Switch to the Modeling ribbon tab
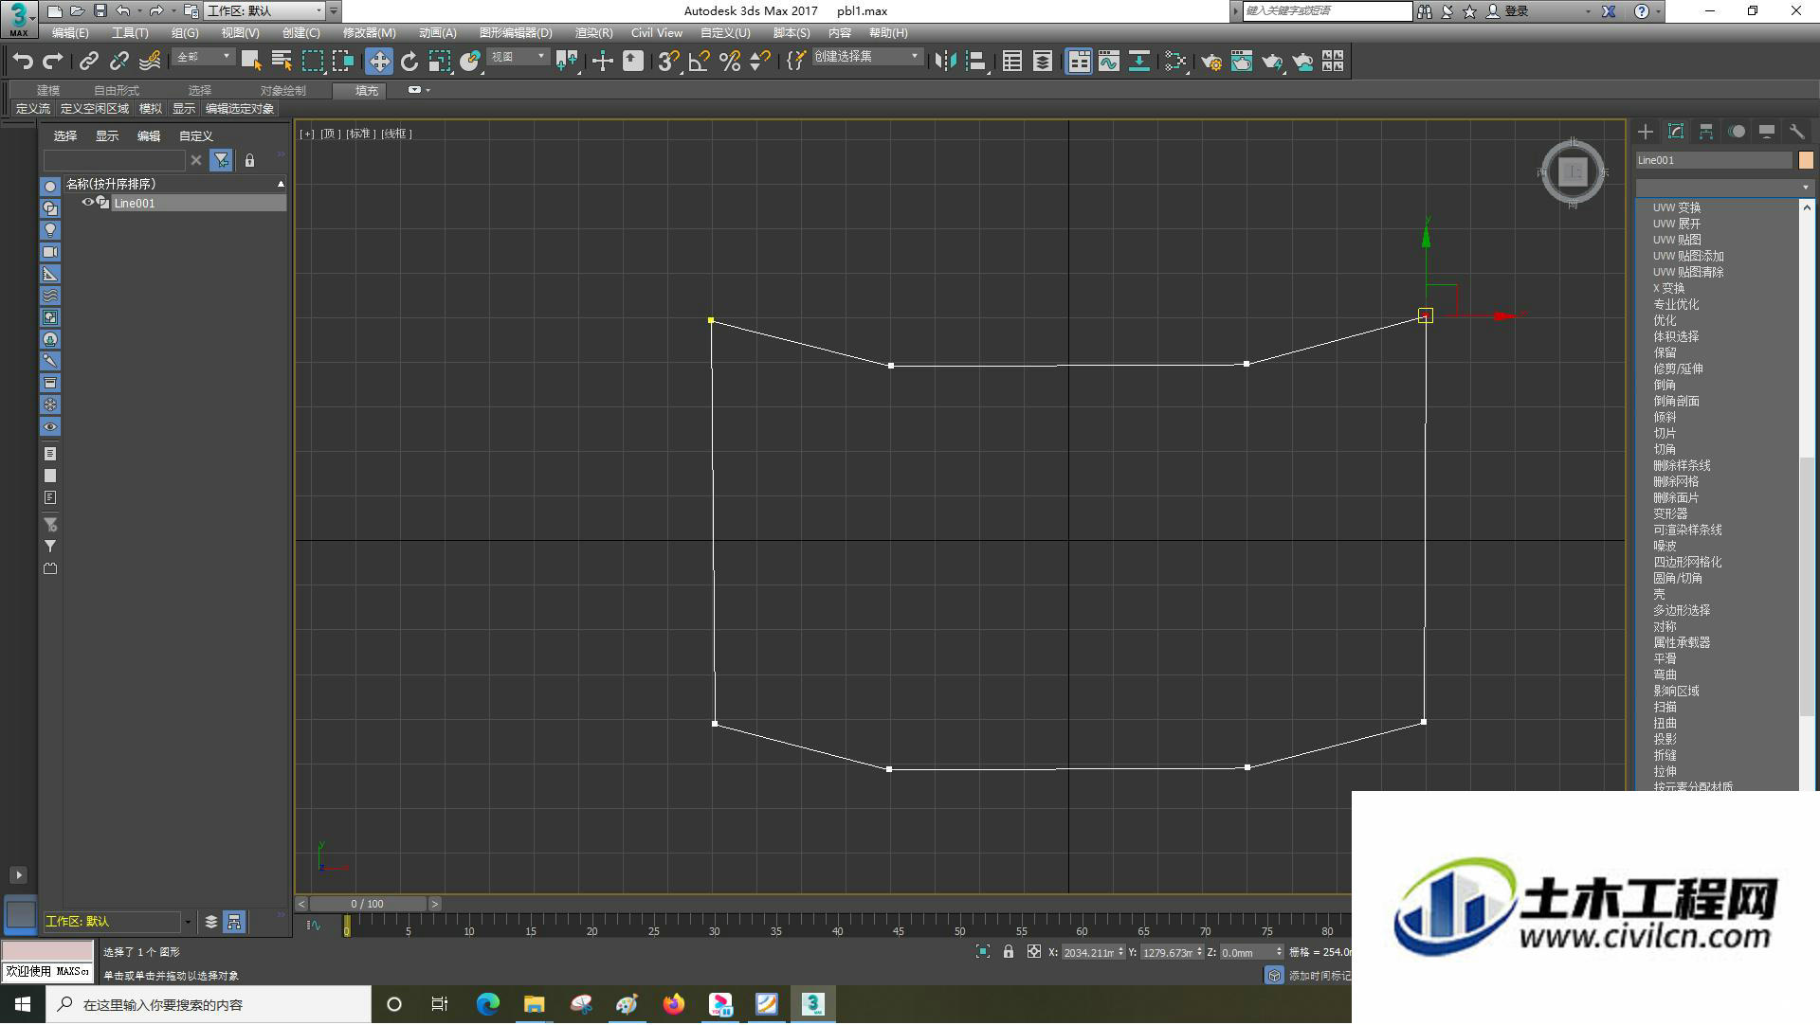Screen dimensions: 1820x1025 pos(48,91)
